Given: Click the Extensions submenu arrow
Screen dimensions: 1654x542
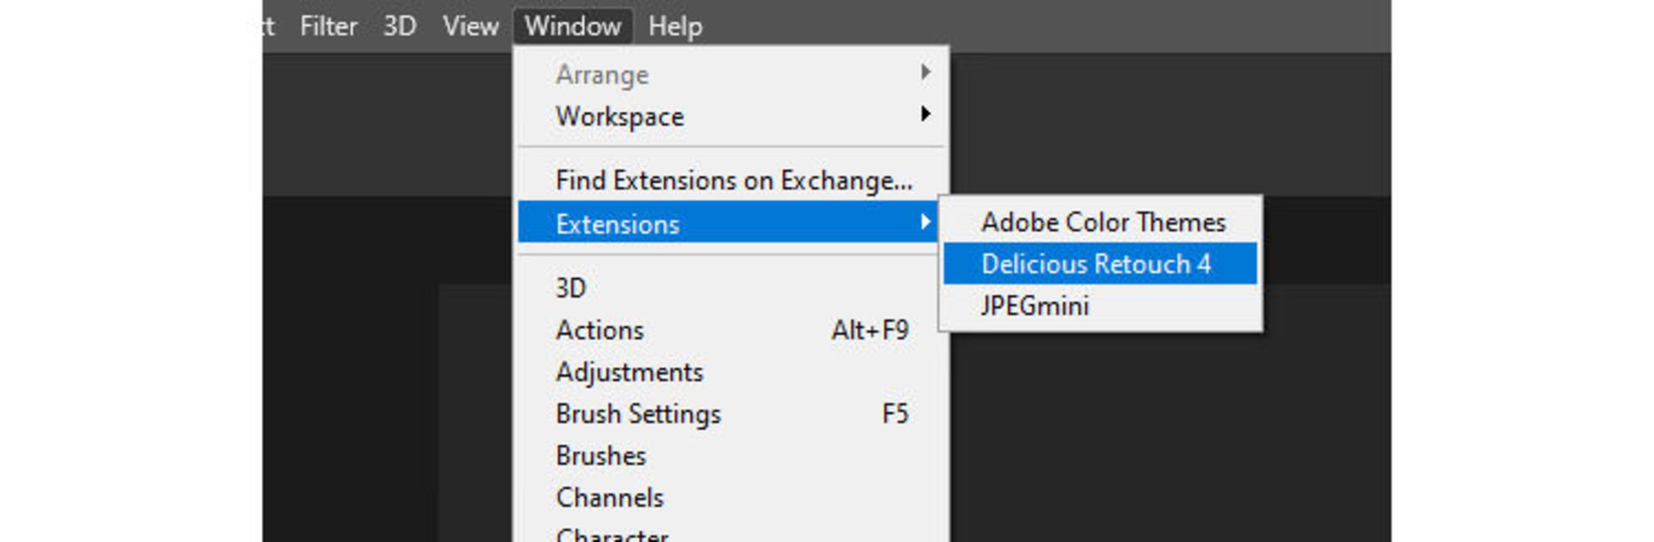Looking at the screenshot, I should click(x=925, y=223).
